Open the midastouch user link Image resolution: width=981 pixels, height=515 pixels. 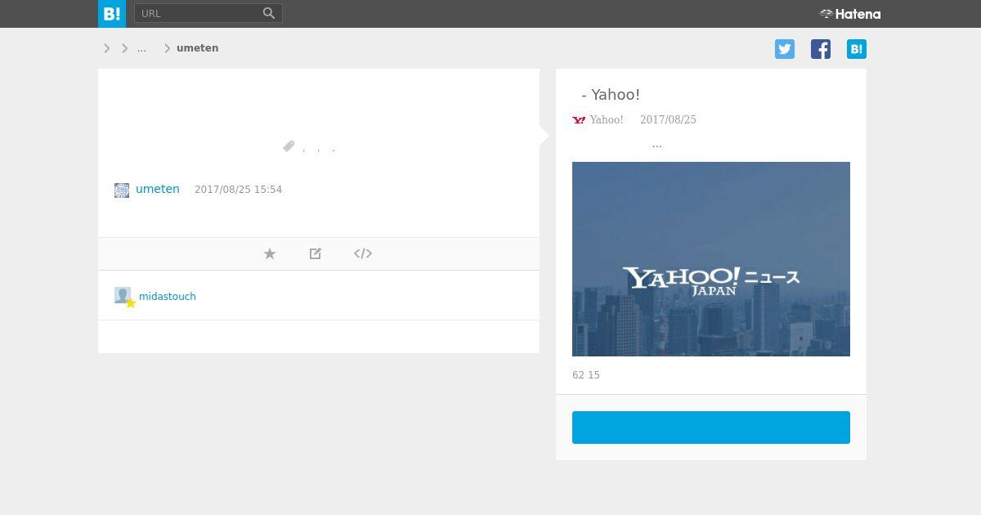pos(168,297)
